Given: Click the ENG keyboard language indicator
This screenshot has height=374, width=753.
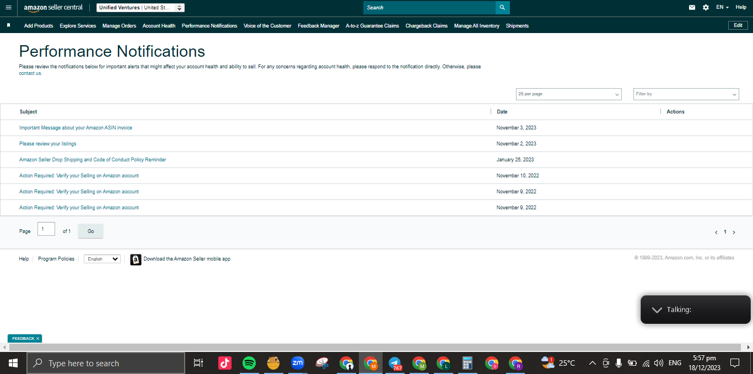Looking at the screenshot, I should (x=675, y=364).
